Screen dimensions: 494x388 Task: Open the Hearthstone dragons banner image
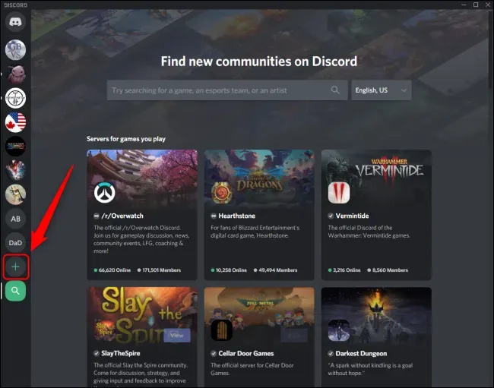coord(259,178)
